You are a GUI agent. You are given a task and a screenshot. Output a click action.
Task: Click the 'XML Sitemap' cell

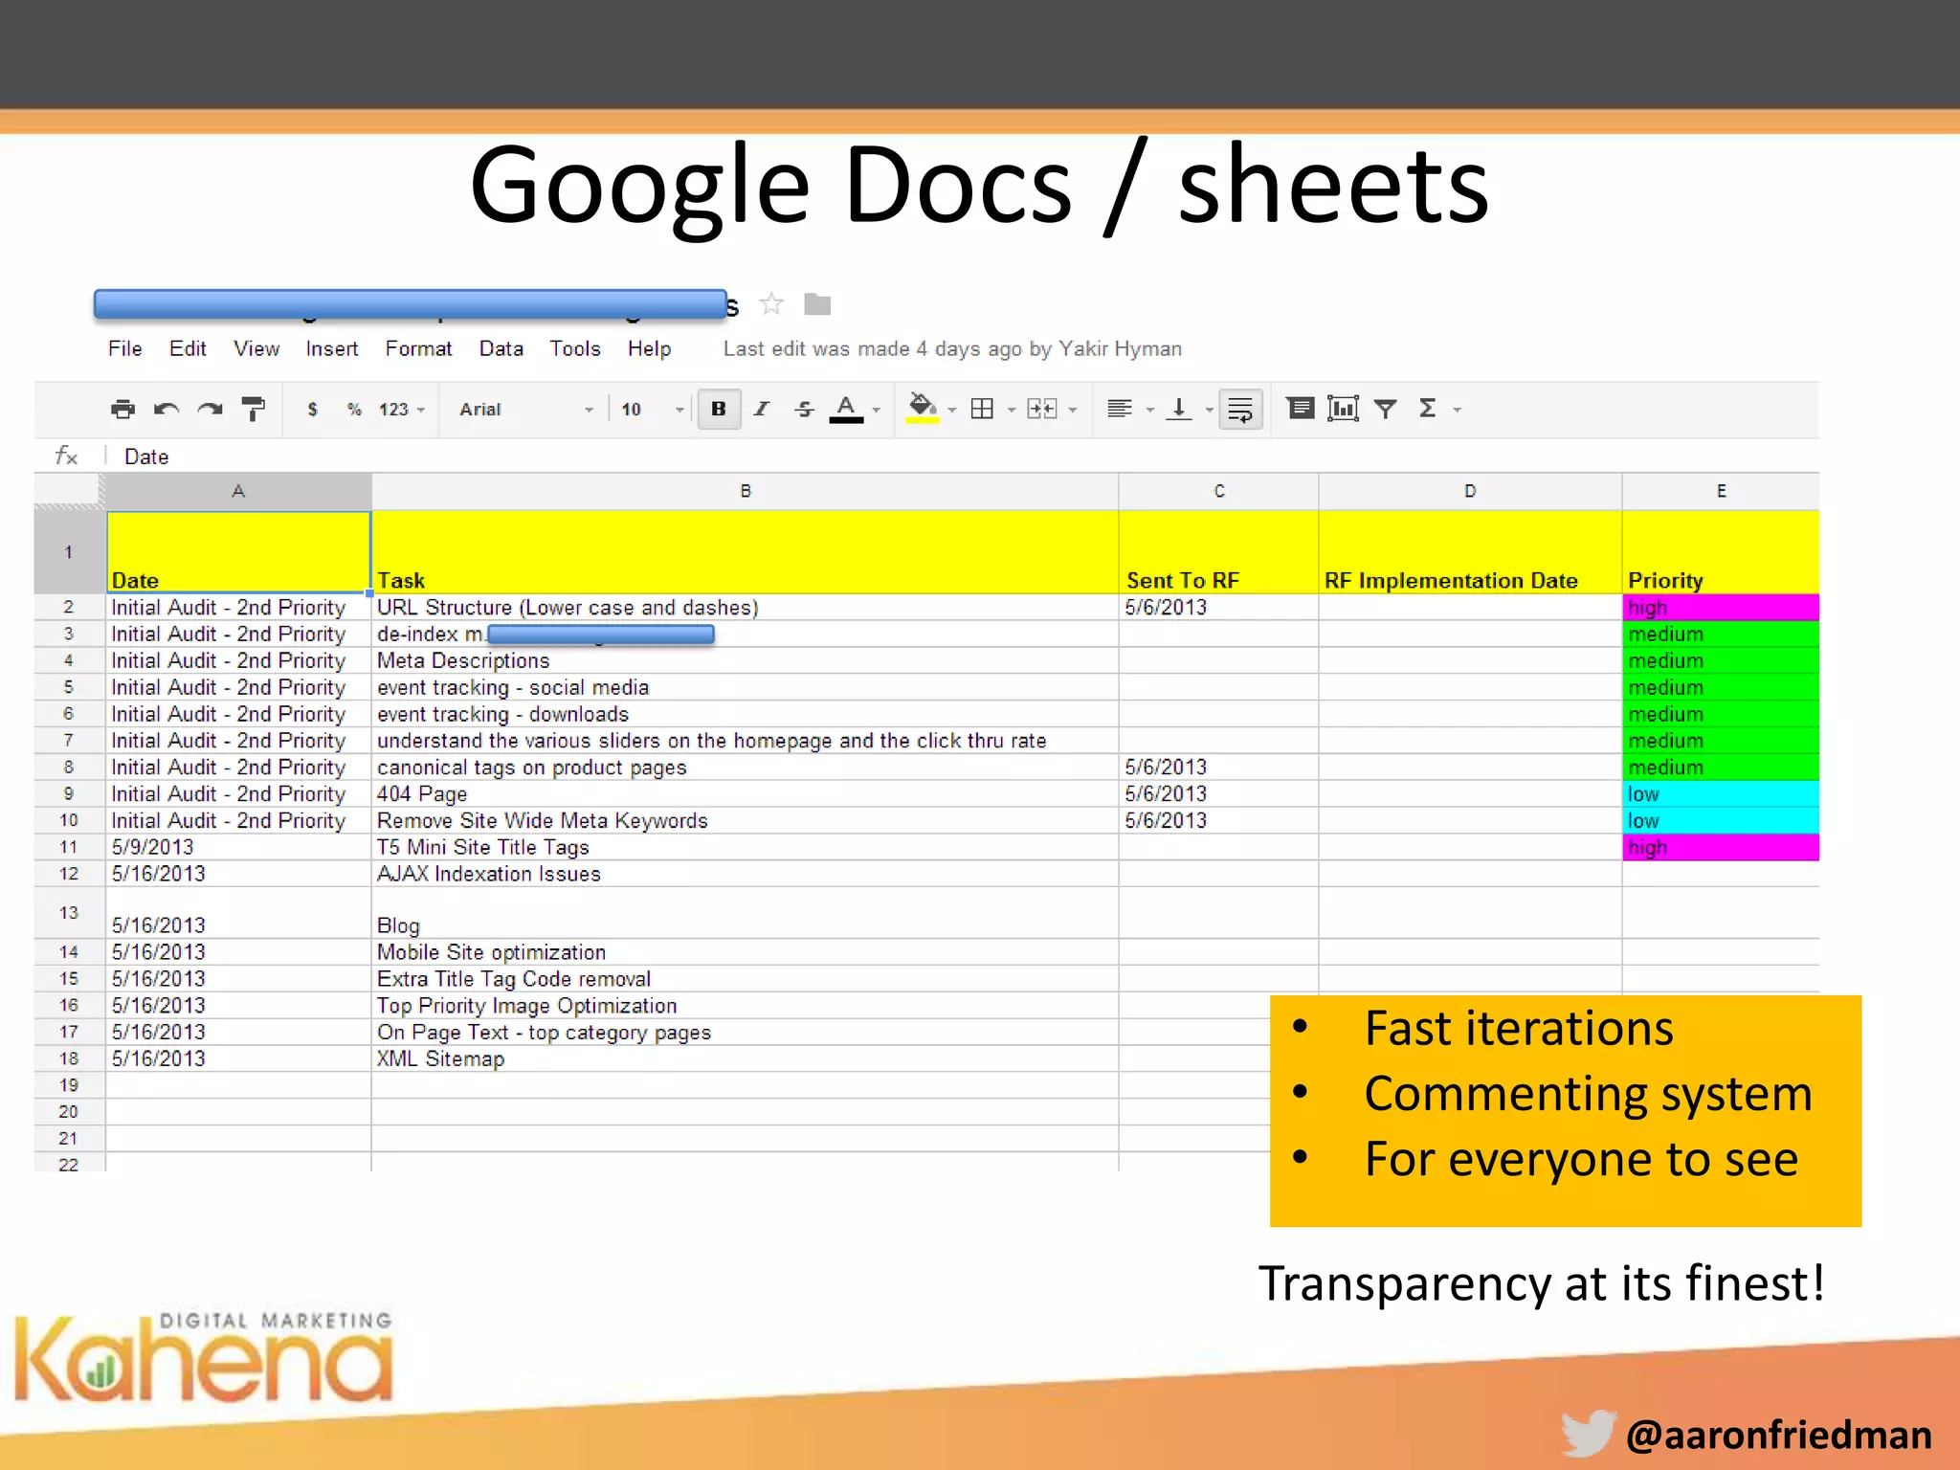pos(745,1058)
